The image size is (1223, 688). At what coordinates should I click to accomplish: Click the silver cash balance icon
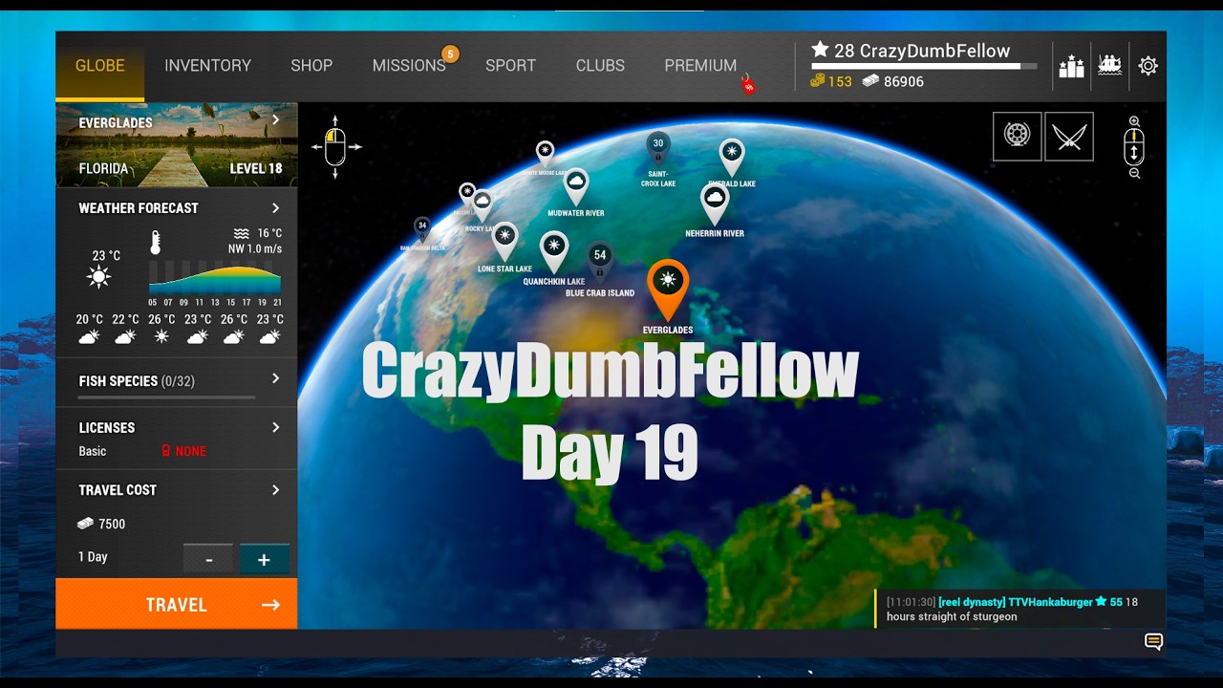tap(870, 82)
